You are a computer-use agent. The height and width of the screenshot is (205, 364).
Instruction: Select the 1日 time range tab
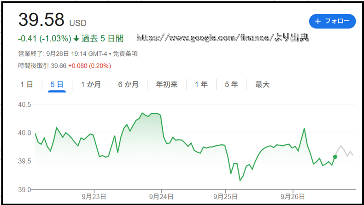point(26,84)
